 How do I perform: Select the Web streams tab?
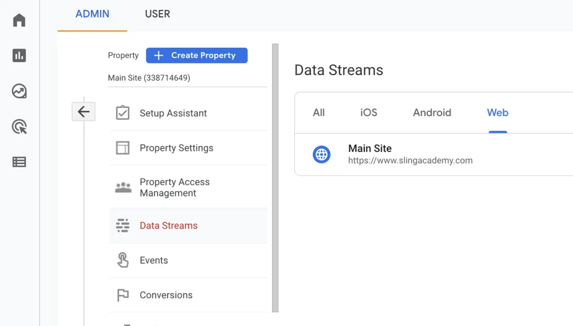[x=498, y=113]
